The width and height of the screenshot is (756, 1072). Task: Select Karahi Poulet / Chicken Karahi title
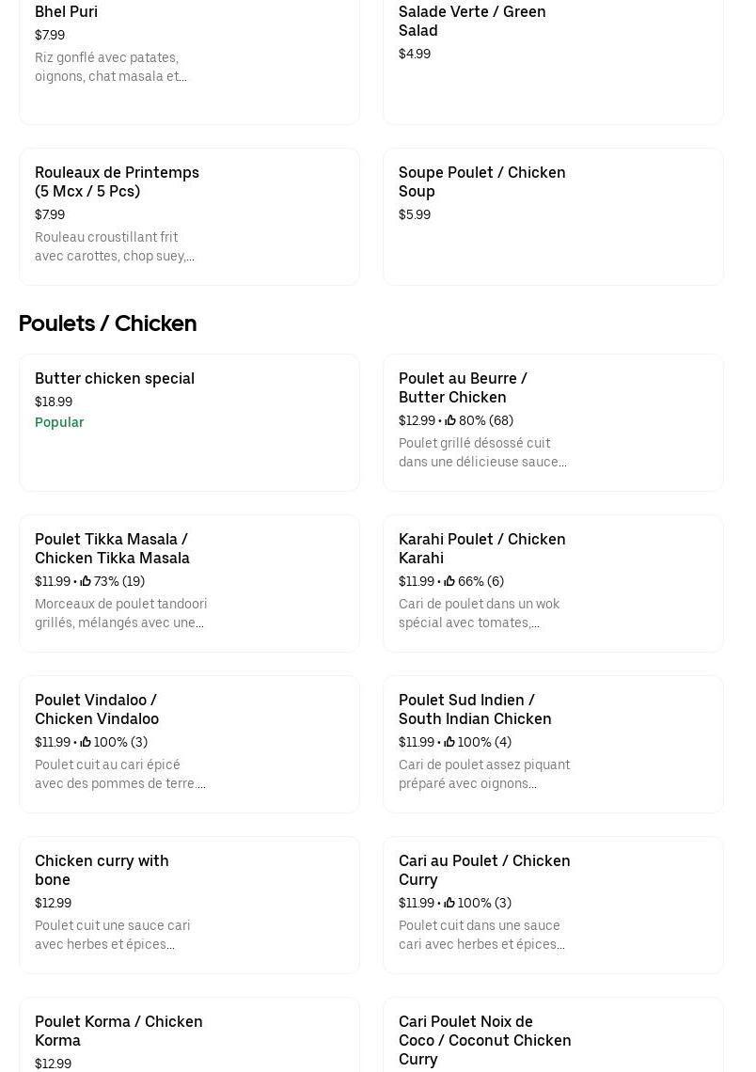pyautogui.click(x=481, y=548)
